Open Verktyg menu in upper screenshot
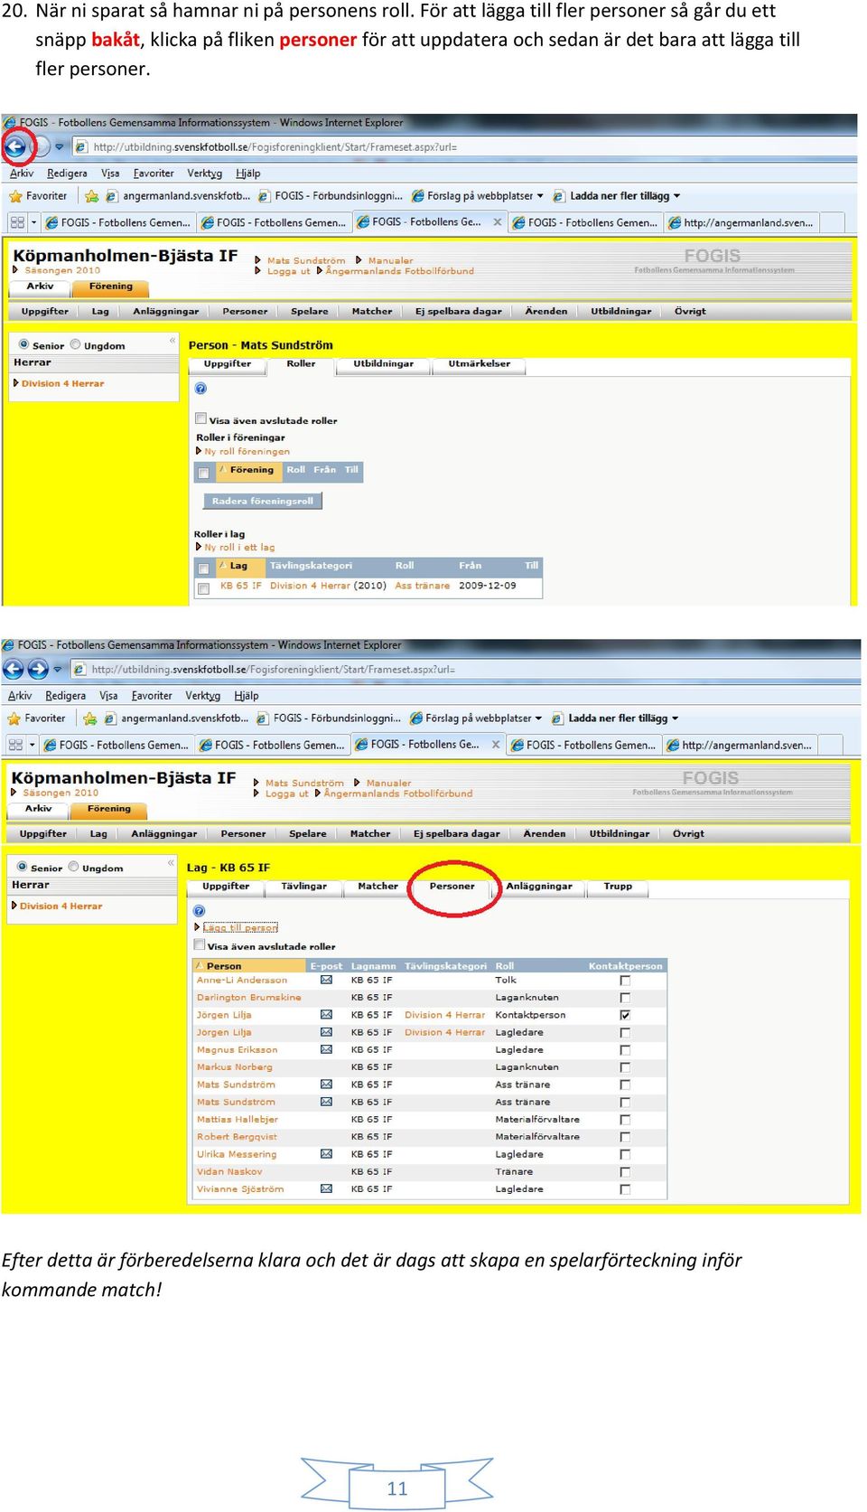Viewport: 867px width, 1512px height. pyautogui.click(x=204, y=174)
